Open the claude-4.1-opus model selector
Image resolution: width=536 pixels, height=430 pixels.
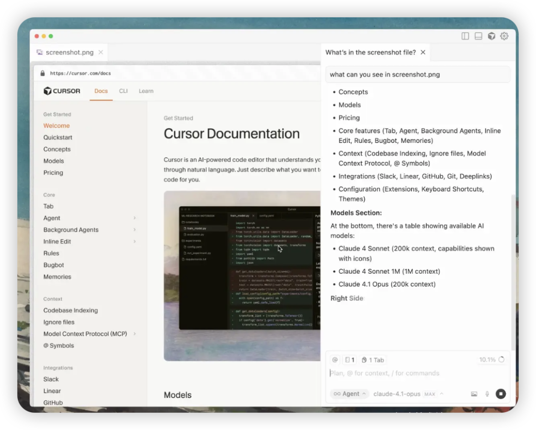tap(397, 394)
